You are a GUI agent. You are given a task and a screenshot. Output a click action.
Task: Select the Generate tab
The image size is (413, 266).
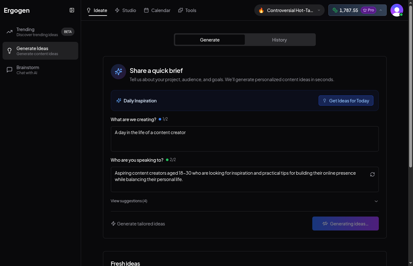[x=210, y=40]
